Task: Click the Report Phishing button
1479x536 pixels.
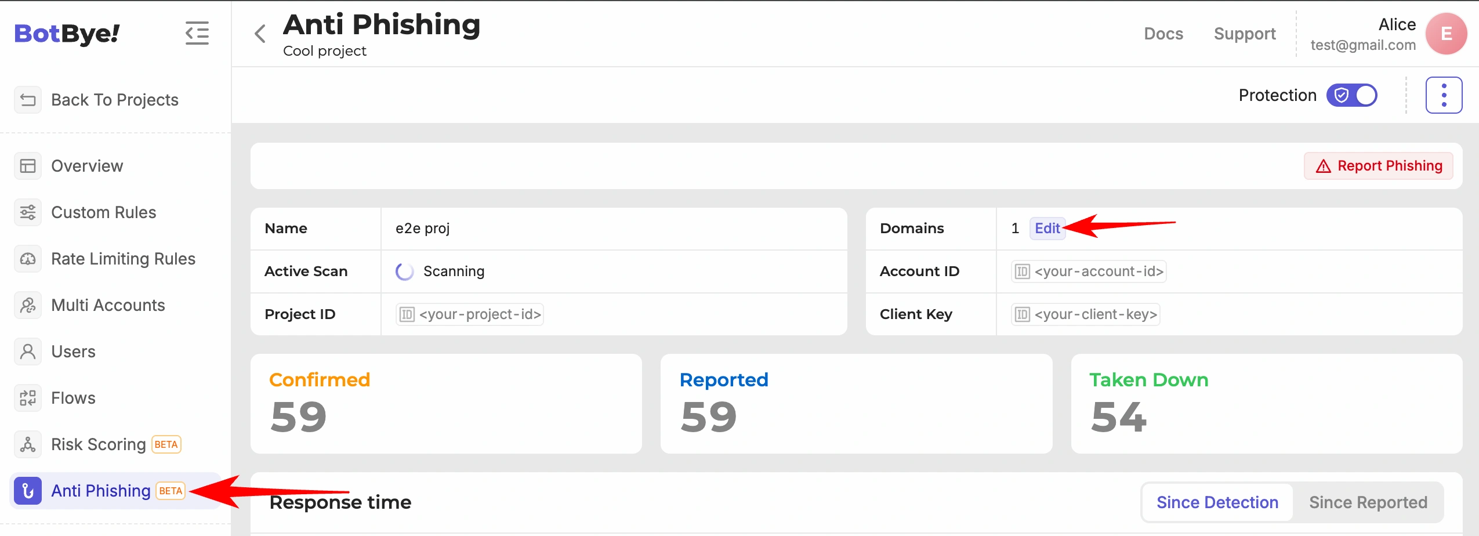Action: [1379, 166]
